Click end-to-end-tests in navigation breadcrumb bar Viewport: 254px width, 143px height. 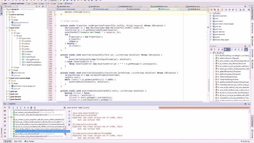point(16,4)
